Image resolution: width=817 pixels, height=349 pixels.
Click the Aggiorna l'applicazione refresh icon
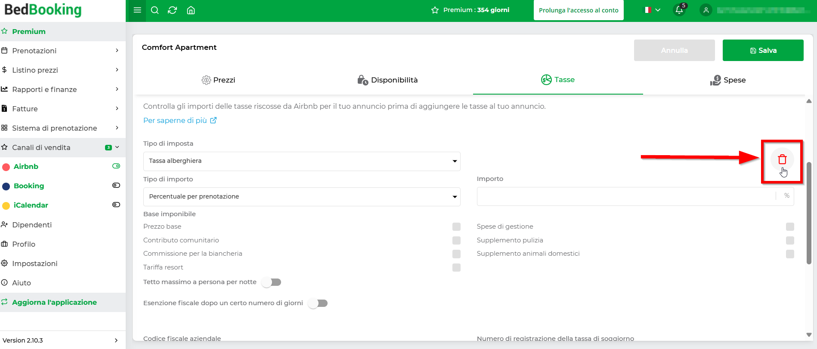point(4,302)
